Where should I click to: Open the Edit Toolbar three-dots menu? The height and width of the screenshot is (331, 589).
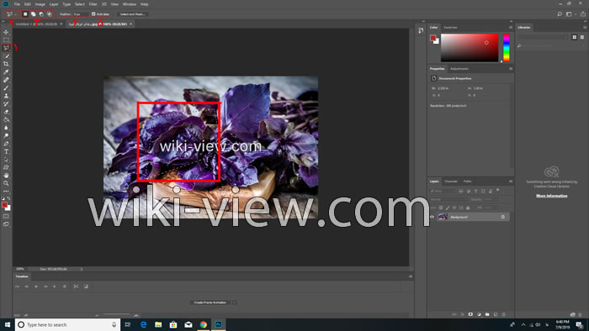6,192
